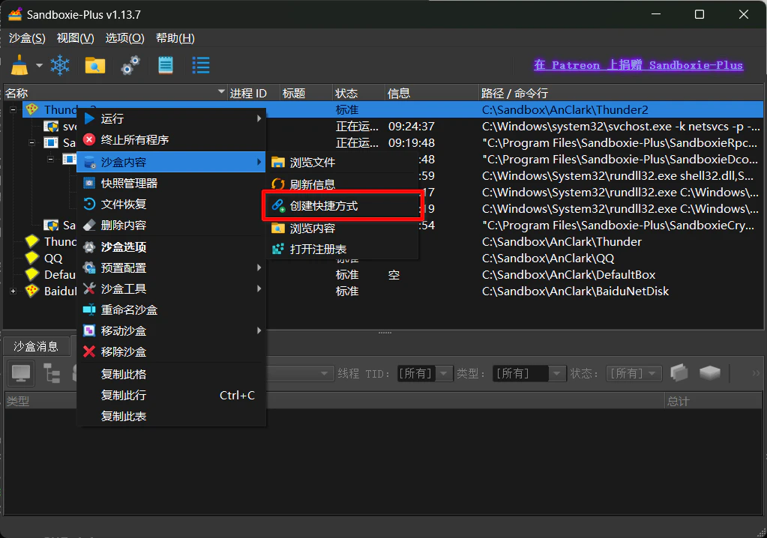The image size is (767, 538).
Task: Click the notepad edit-ini toolbar icon
Action: [166, 65]
